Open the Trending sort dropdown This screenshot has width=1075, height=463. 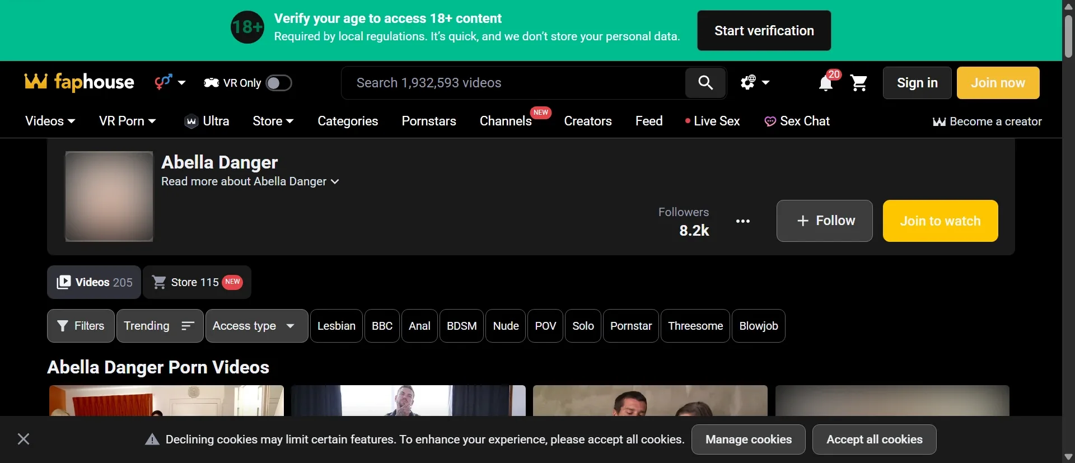pos(160,326)
